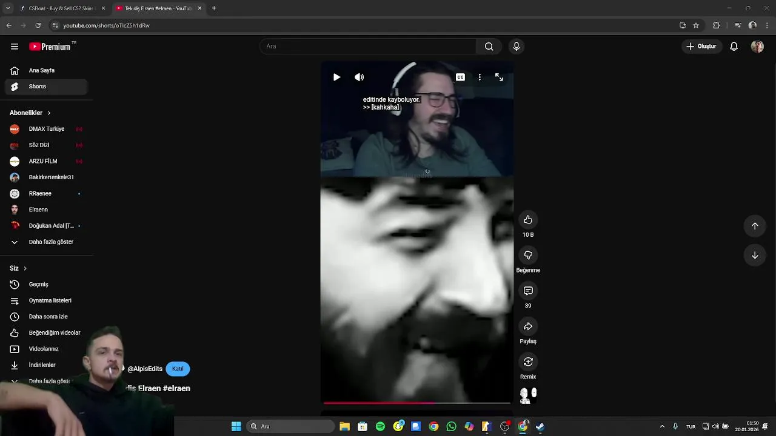Expand the Siz section chevron
Image resolution: width=776 pixels, height=436 pixels.
point(25,268)
